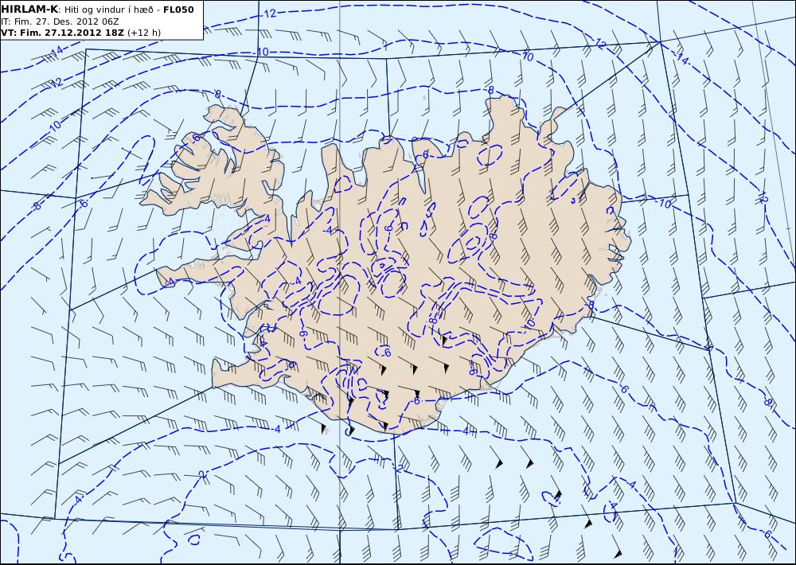The width and height of the screenshot is (796, 565).
Task: Click the 10 contour label over southeast Iceland land
Action: (x=529, y=323)
